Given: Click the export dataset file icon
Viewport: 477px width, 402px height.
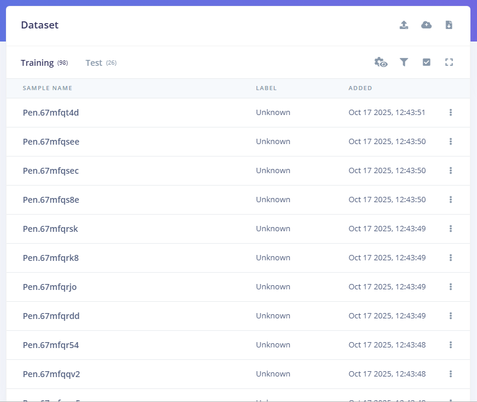Looking at the screenshot, I should [449, 25].
